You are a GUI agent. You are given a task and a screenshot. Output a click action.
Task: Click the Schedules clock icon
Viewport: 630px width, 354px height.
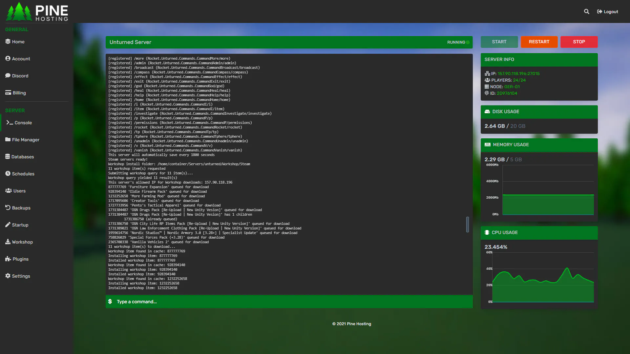click(8, 173)
